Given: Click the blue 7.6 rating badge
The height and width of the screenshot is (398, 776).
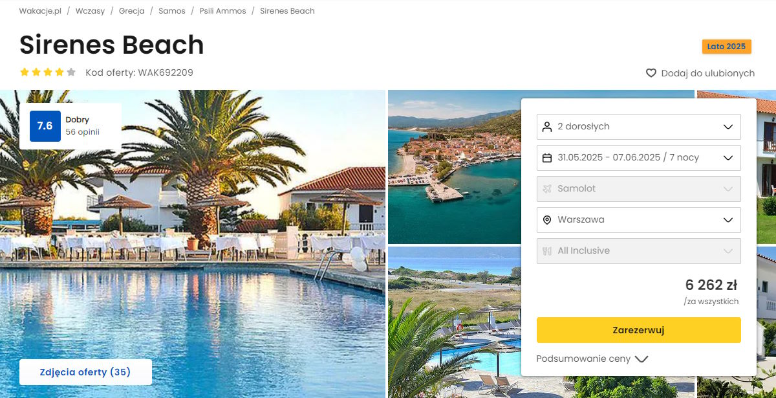Looking at the screenshot, I should tap(45, 126).
